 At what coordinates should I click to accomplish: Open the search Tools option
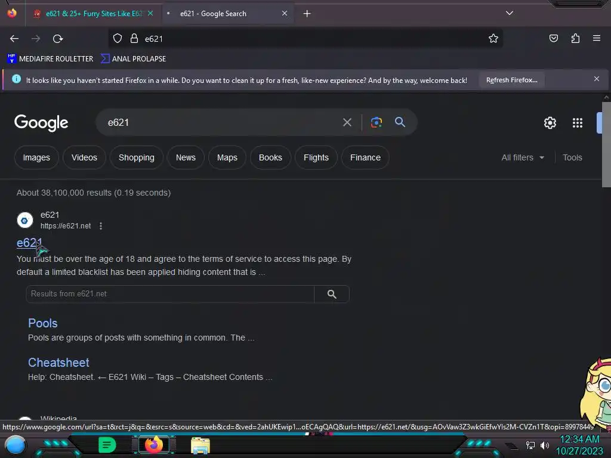pyautogui.click(x=572, y=157)
